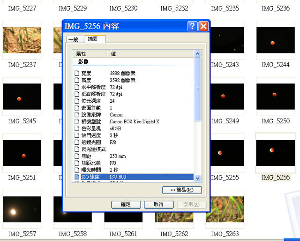Select the IMG_5256 thumbnail

[276, 153]
